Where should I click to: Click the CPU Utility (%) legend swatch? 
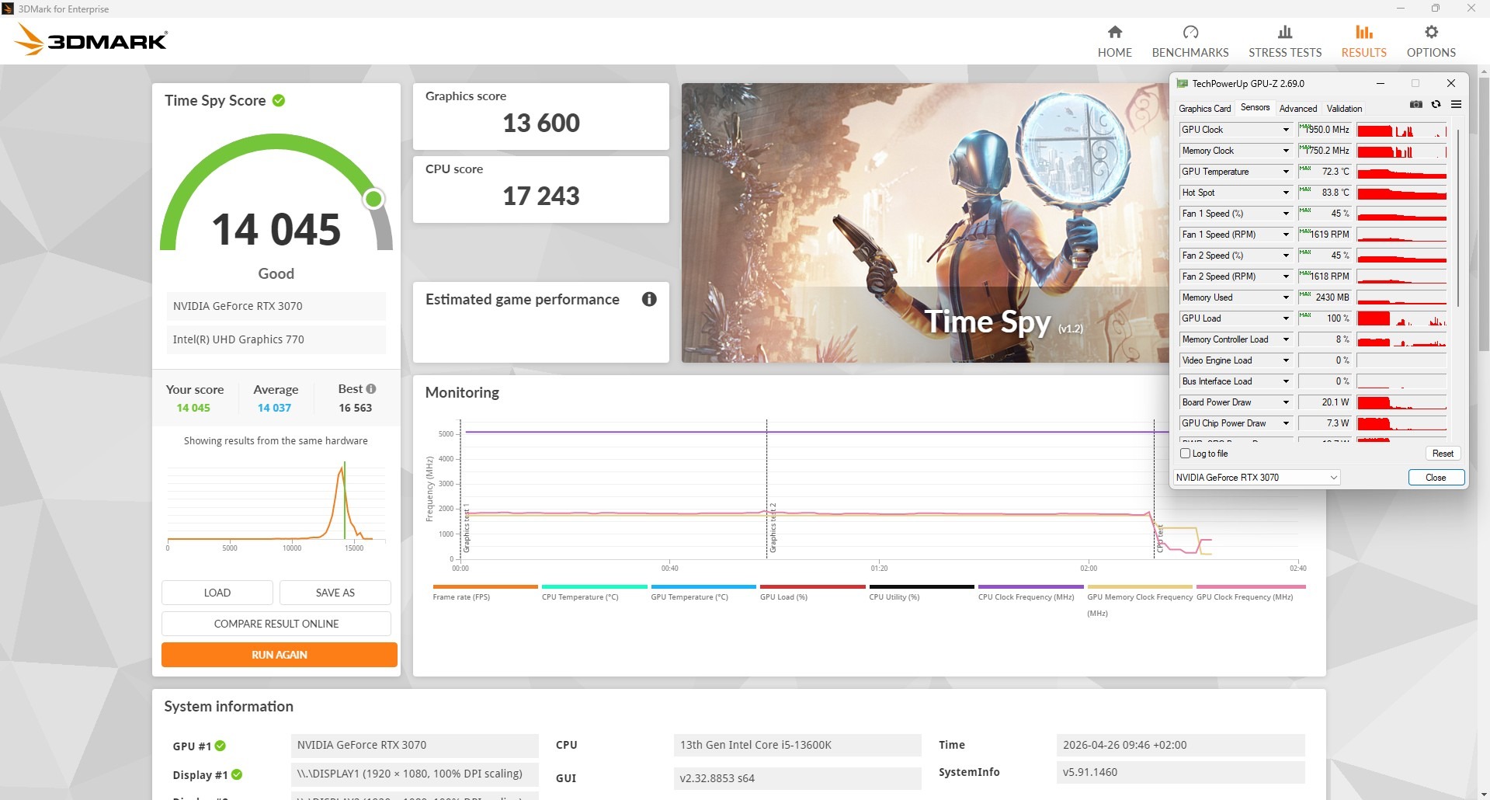pos(922,586)
